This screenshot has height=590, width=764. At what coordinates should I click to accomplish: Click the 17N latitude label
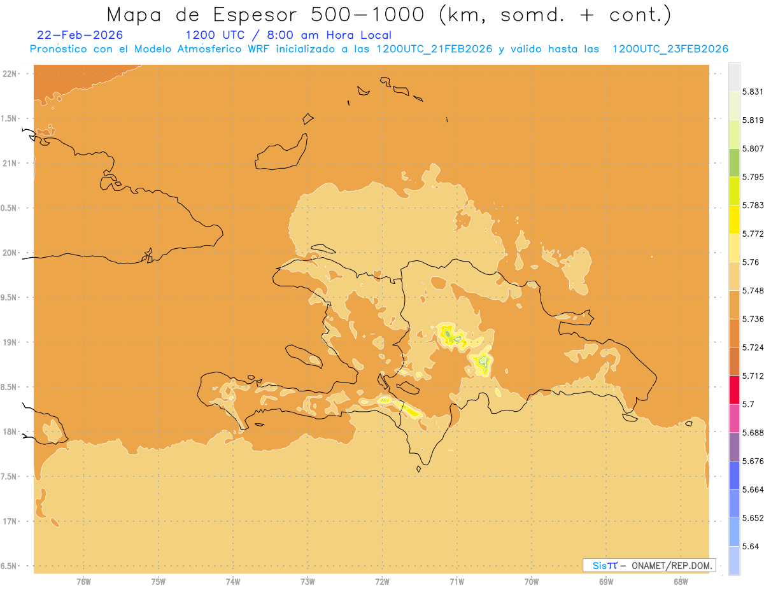tap(10, 521)
